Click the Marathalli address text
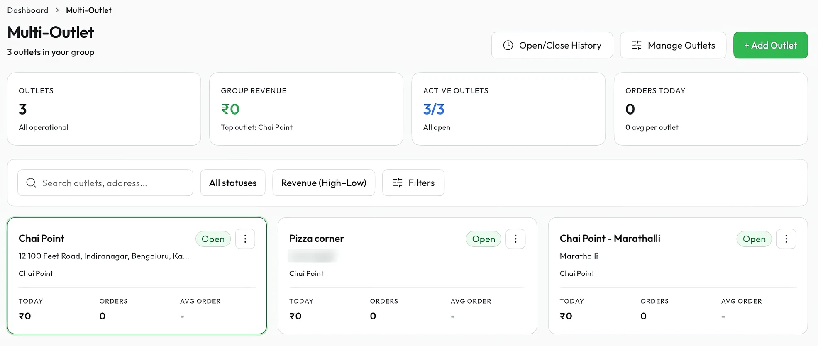Viewport: 818px width, 346px height. coord(579,256)
